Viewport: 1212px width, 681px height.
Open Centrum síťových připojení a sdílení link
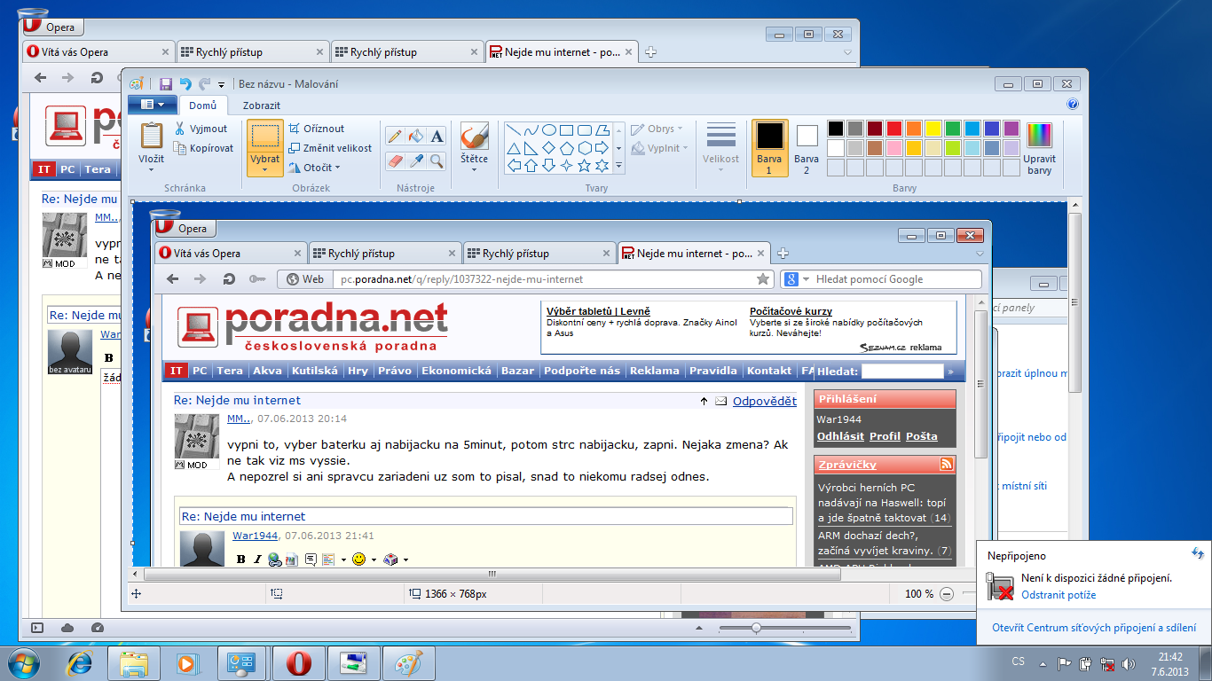[1094, 628]
